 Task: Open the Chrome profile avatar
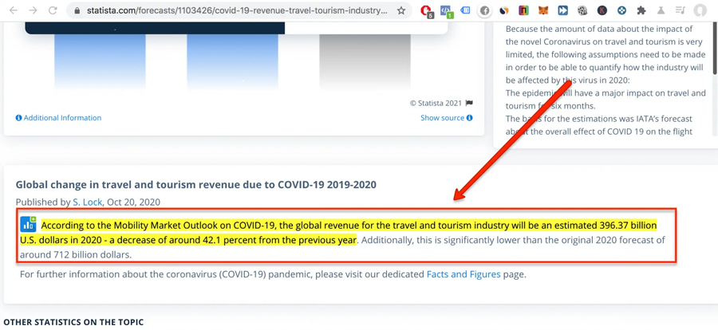tap(700, 10)
